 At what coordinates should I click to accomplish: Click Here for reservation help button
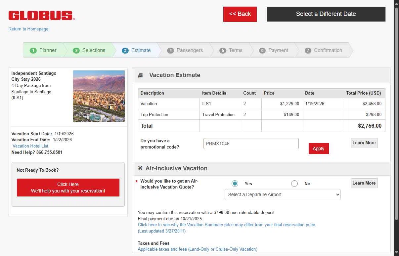[x=68, y=188]
